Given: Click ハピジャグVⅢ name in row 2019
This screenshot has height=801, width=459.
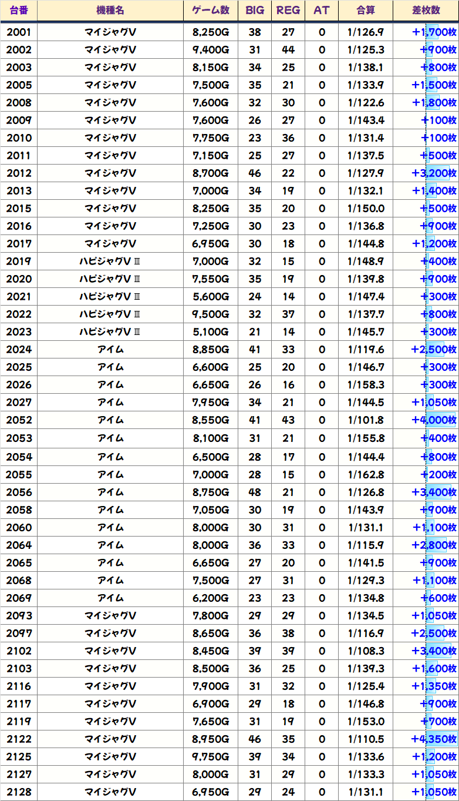Looking at the screenshot, I should 110,262.
